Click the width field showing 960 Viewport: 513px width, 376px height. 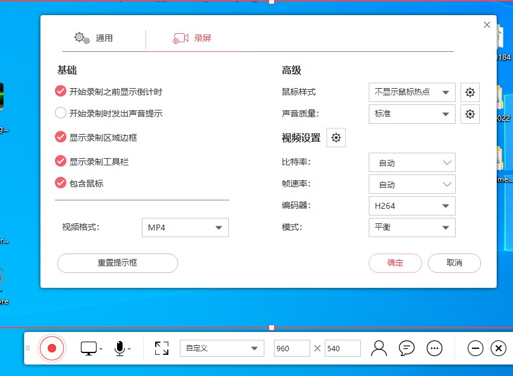tap(292, 348)
